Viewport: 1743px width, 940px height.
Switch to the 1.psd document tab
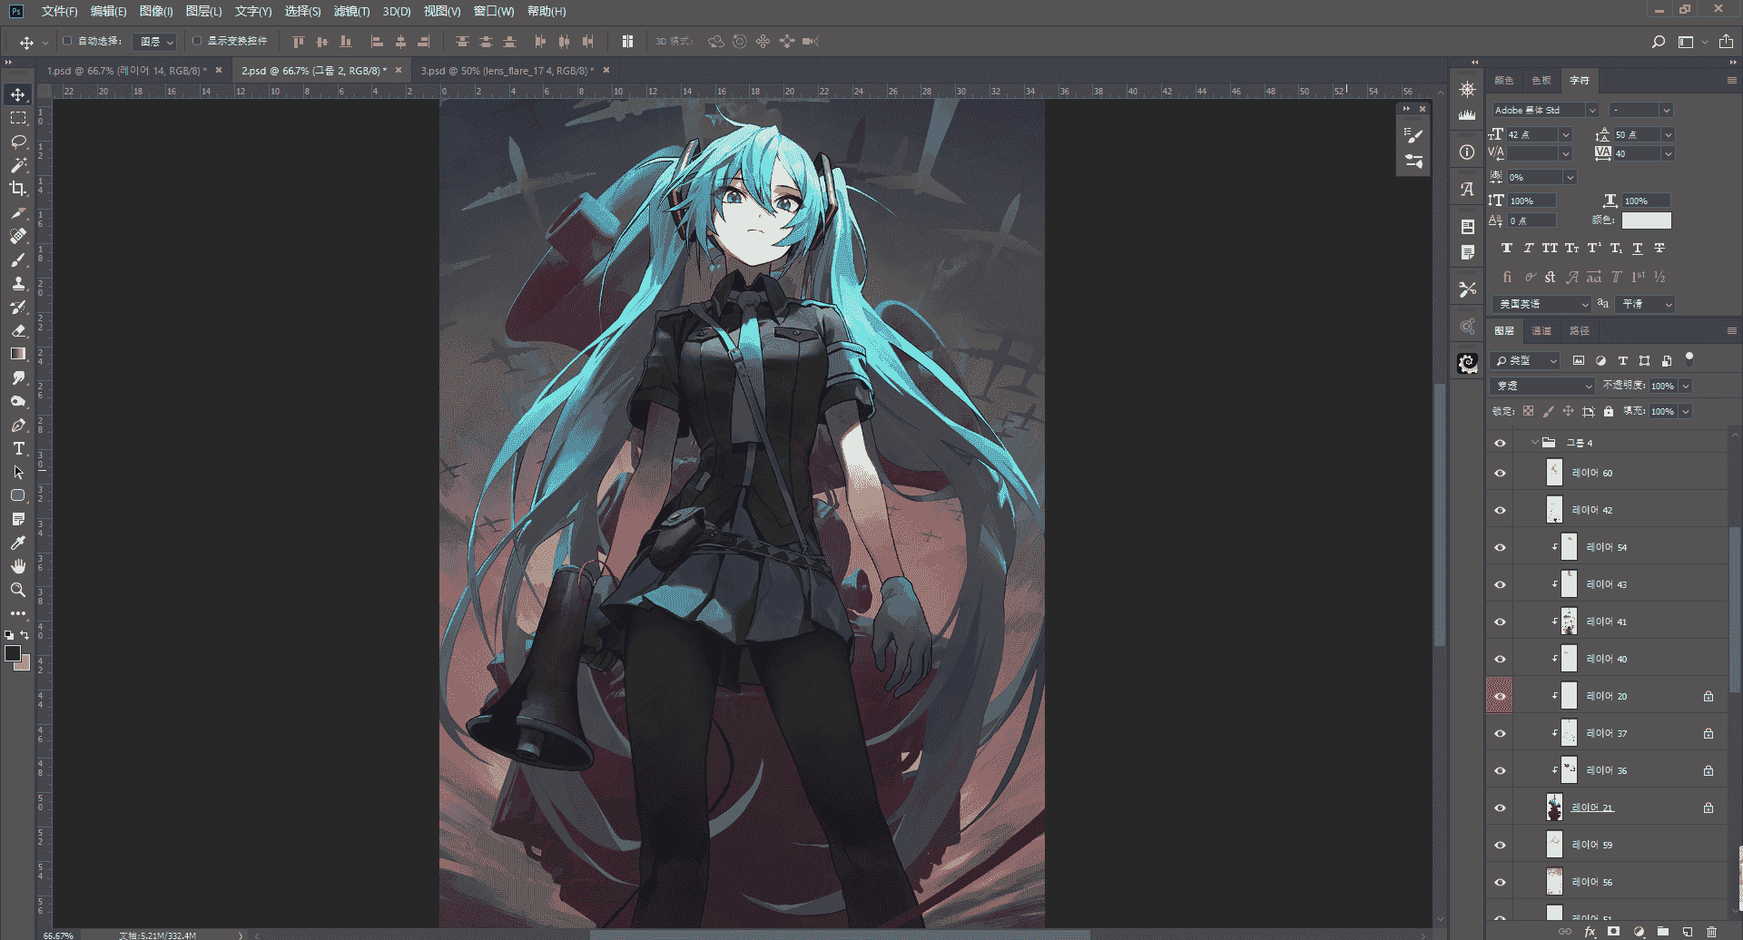[x=126, y=70]
